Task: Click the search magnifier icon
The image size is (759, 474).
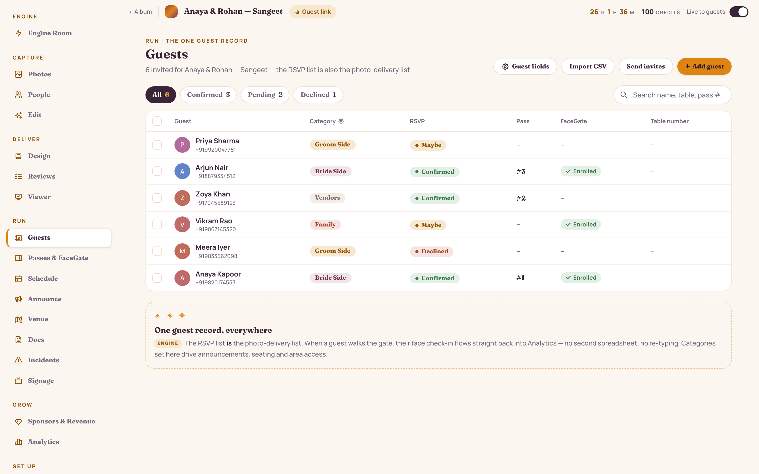Action: [624, 95]
